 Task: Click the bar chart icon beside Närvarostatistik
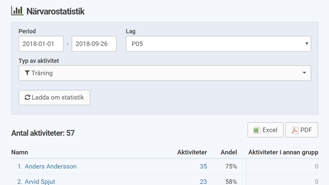[x=17, y=11]
